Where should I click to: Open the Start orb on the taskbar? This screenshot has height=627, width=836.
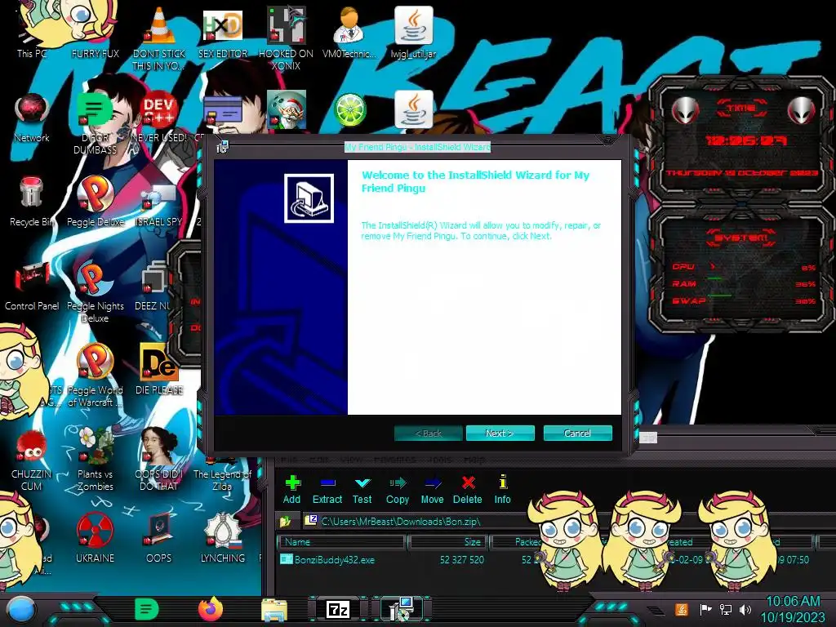[21, 611]
